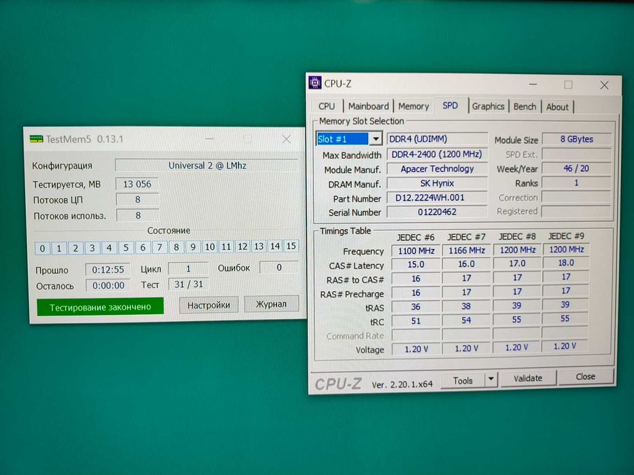634x475 pixels.
Task: Open the CPU tab in CPU-Z
Action: coord(326,107)
